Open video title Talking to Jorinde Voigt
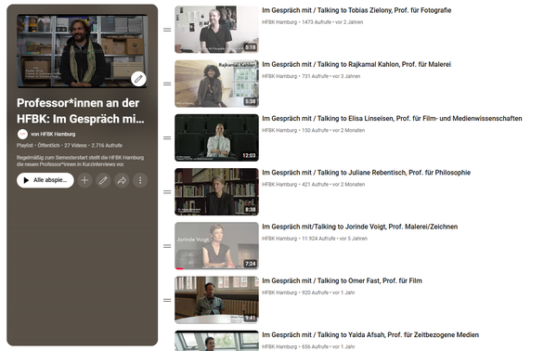Screen dimensions: 557x351 pyautogui.click(x=360, y=227)
